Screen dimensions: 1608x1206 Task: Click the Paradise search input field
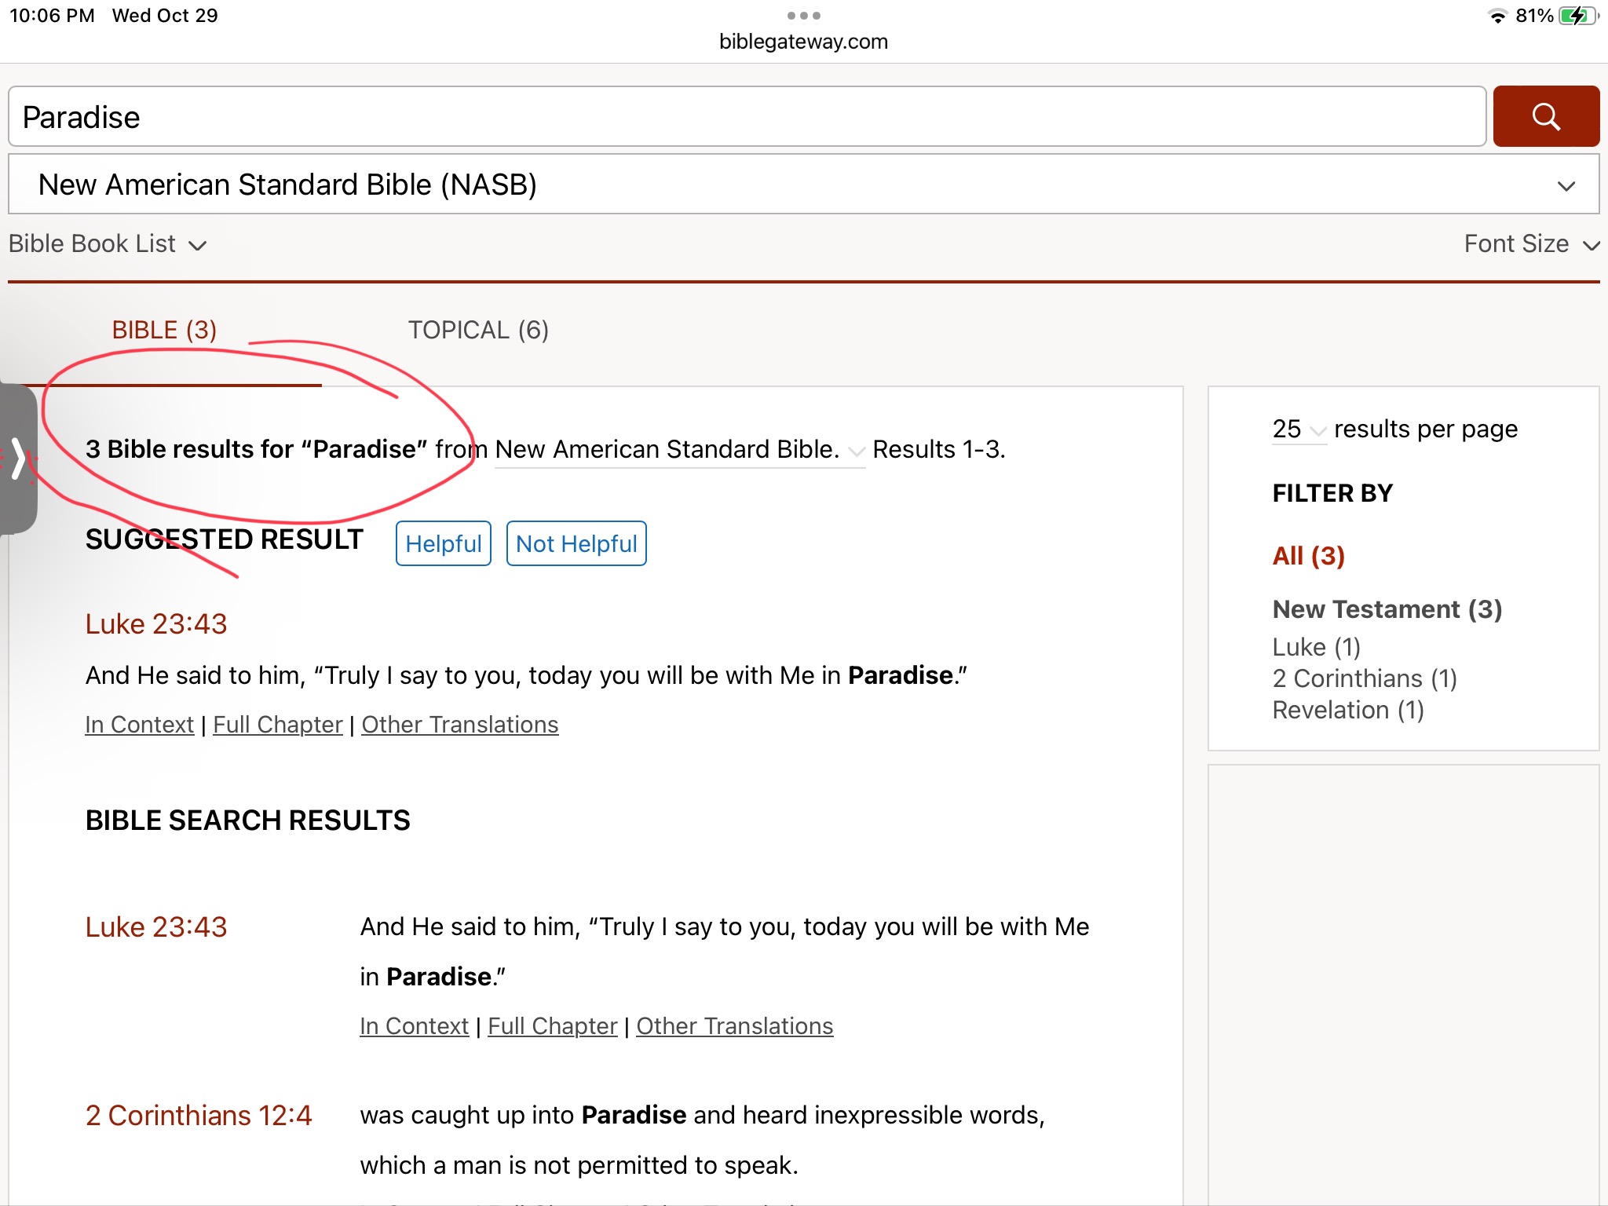coord(746,117)
